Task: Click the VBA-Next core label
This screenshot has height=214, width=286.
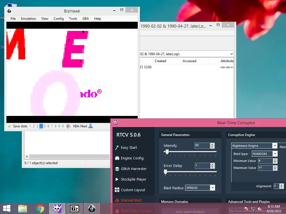Action: click(x=80, y=126)
